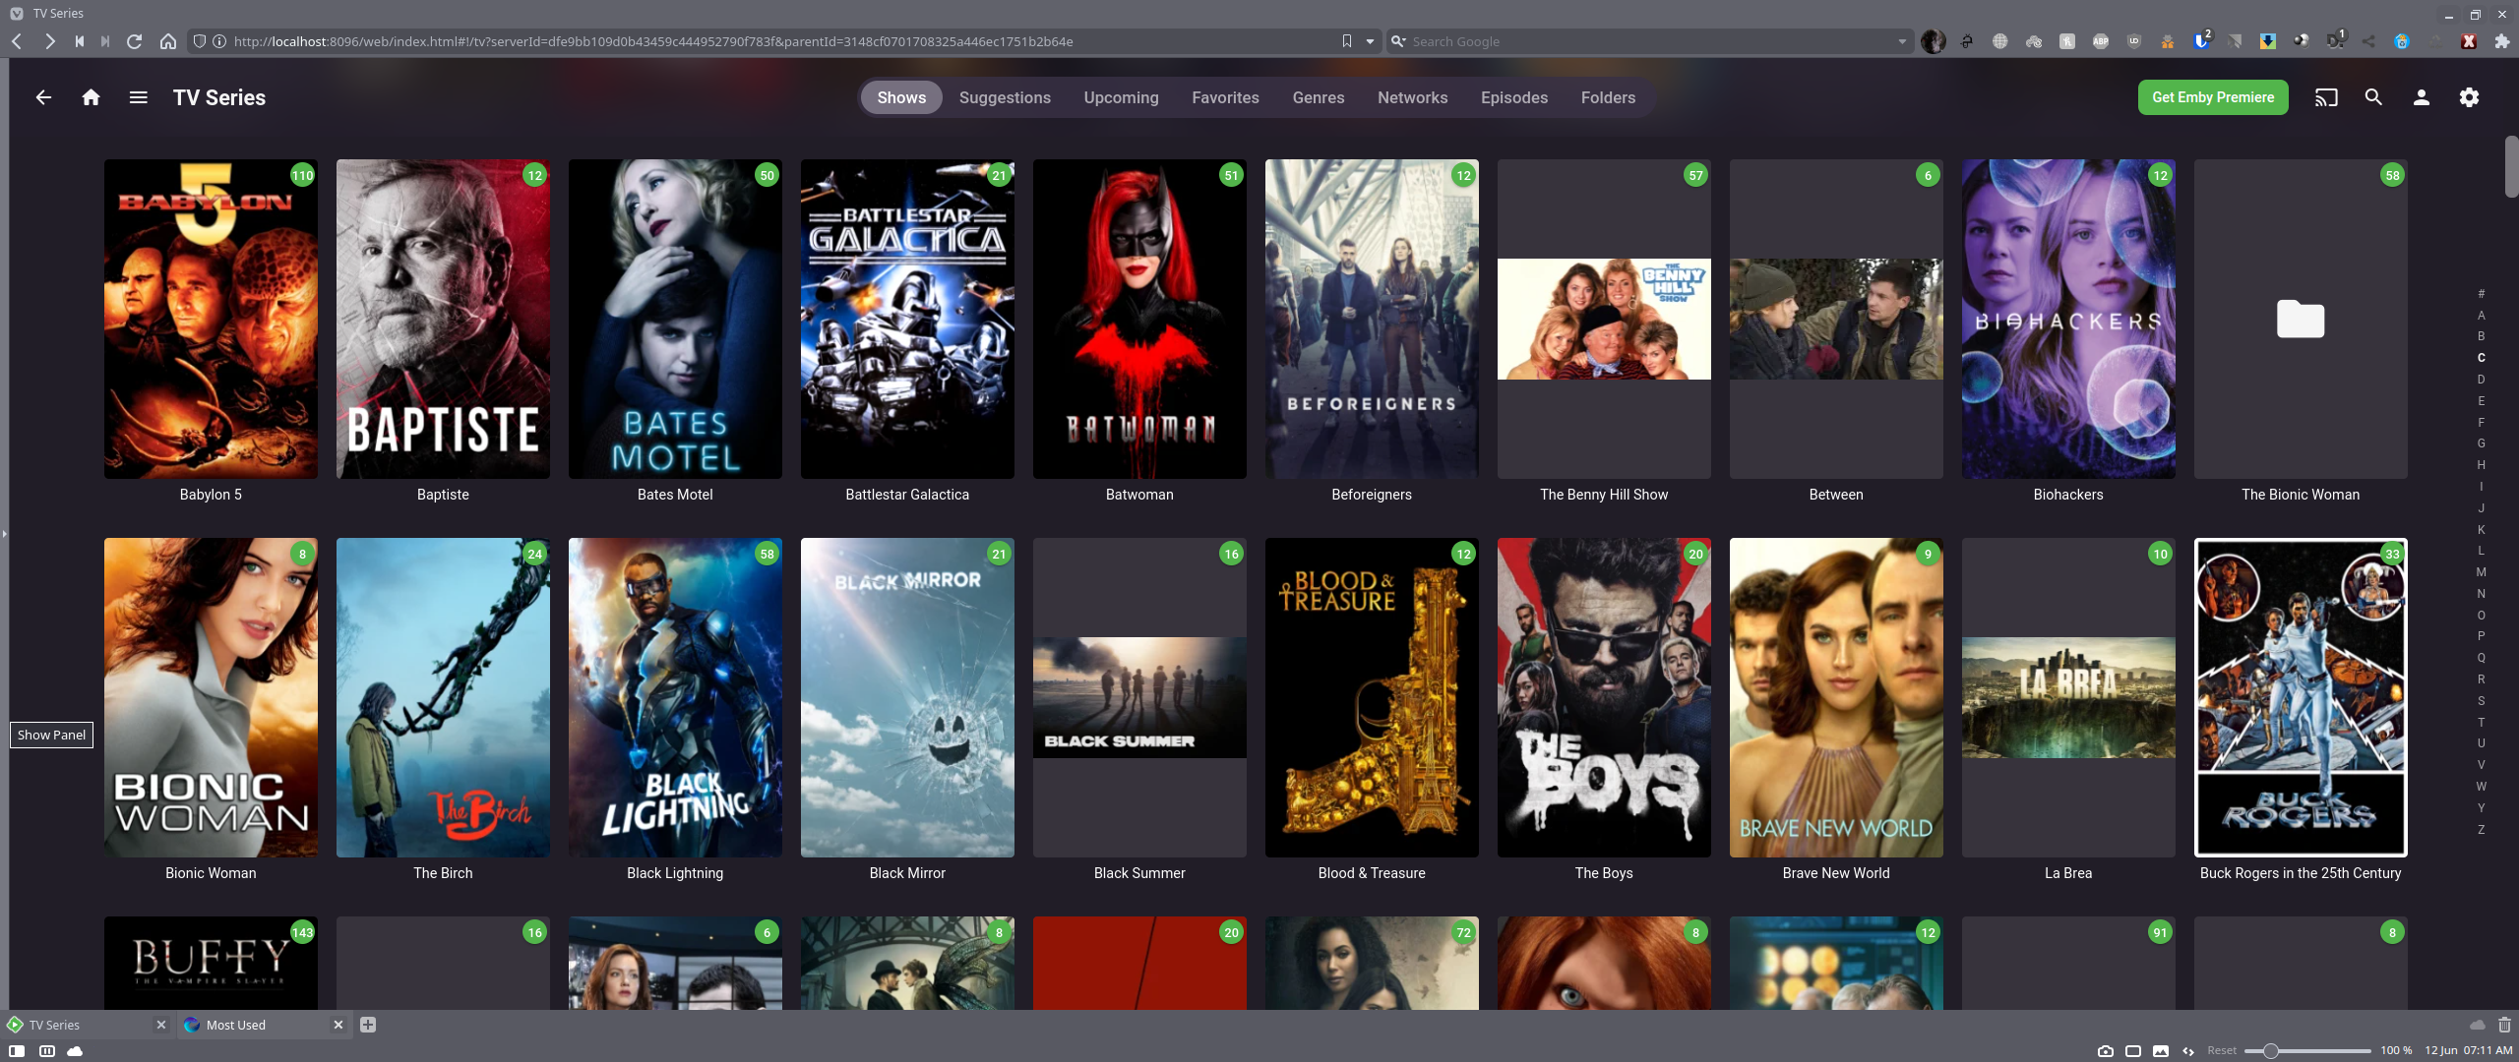Open the hamburger navigation menu

coord(138,97)
